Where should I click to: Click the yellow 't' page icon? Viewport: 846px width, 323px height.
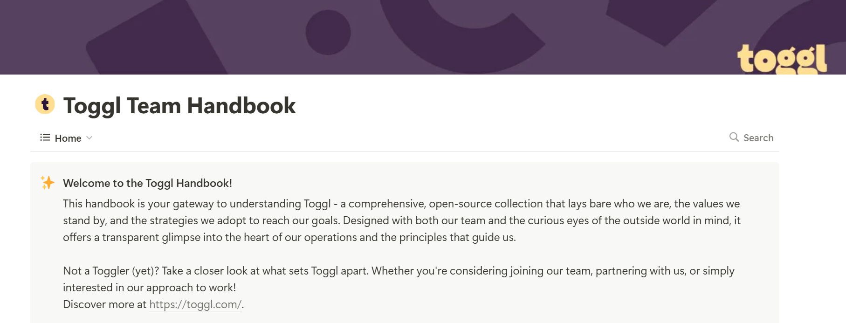pyautogui.click(x=45, y=104)
